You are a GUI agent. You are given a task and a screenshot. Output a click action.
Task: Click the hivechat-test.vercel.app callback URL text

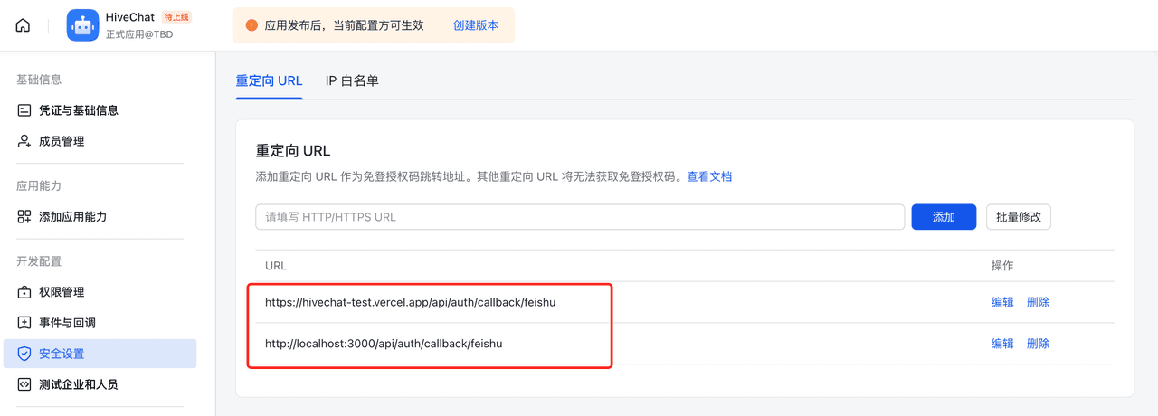click(x=411, y=302)
